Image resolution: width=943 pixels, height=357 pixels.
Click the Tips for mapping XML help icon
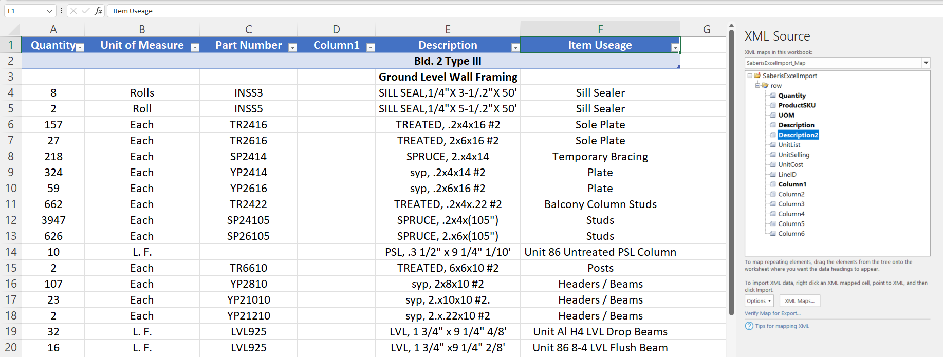coord(749,326)
